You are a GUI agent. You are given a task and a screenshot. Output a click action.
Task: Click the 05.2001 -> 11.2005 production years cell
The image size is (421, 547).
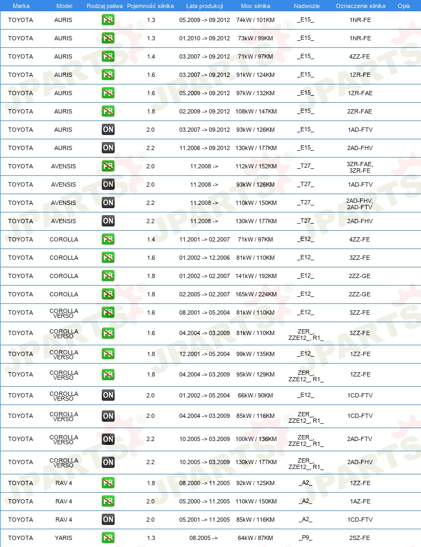pyautogui.click(x=205, y=520)
